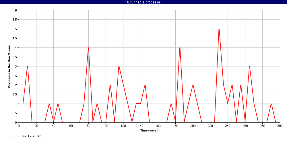The image size is (287, 145).
Task: Click the 'Time (secs.)' axis title
Action: [149, 131]
